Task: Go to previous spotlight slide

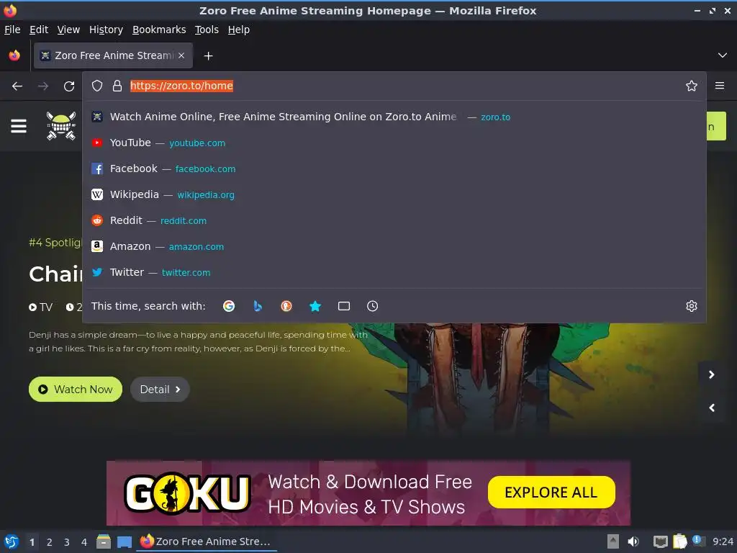Action: coord(712,408)
